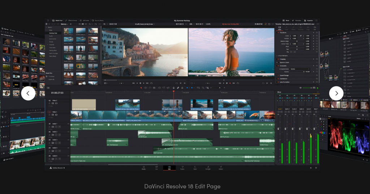Switch to the Fairlight page
The width and height of the screenshot is (370, 194).
pyautogui.click(x=208, y=168)
